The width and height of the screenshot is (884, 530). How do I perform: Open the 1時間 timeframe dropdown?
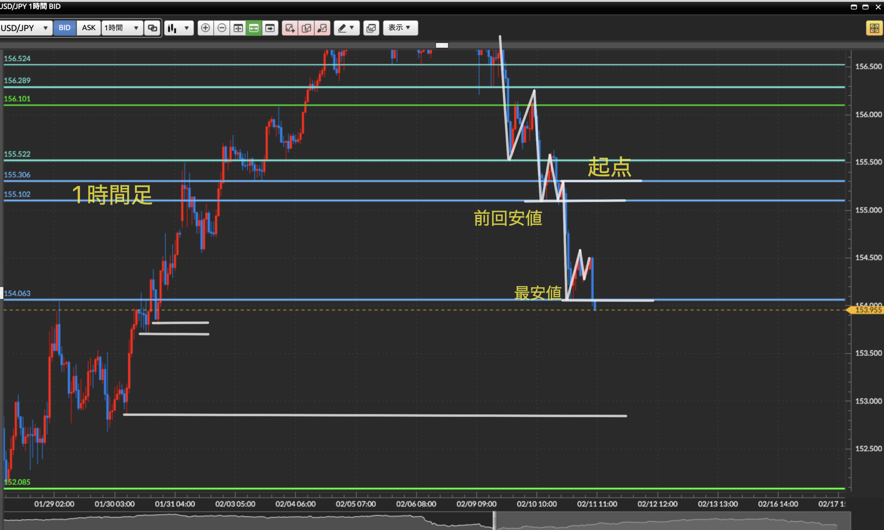122,28
